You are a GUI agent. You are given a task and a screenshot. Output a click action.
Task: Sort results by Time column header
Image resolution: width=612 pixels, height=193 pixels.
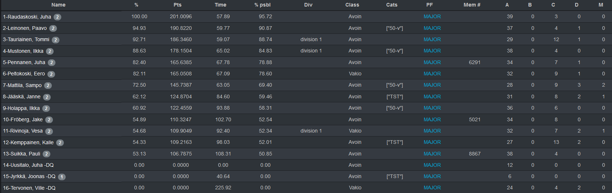[221, 5]
